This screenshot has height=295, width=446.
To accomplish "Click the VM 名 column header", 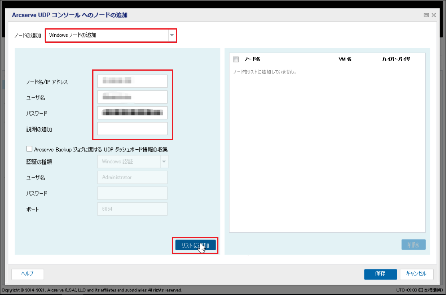I will tap(345, 59).
